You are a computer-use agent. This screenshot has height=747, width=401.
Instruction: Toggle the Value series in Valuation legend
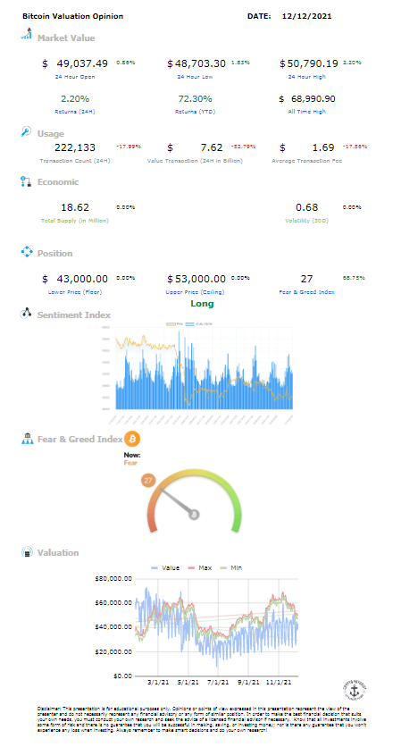165,568
